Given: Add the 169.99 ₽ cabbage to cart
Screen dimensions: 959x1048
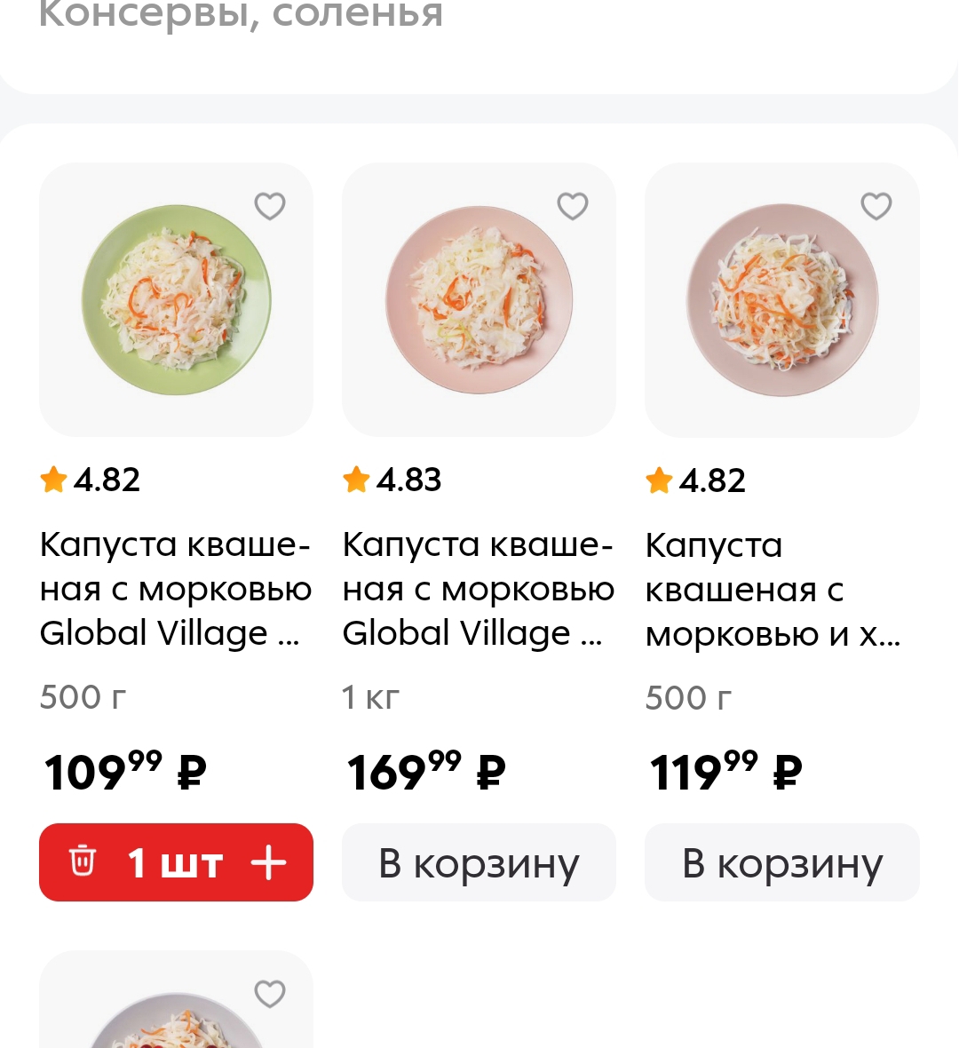Looking at the screenshot, I should tap(479, 862).
